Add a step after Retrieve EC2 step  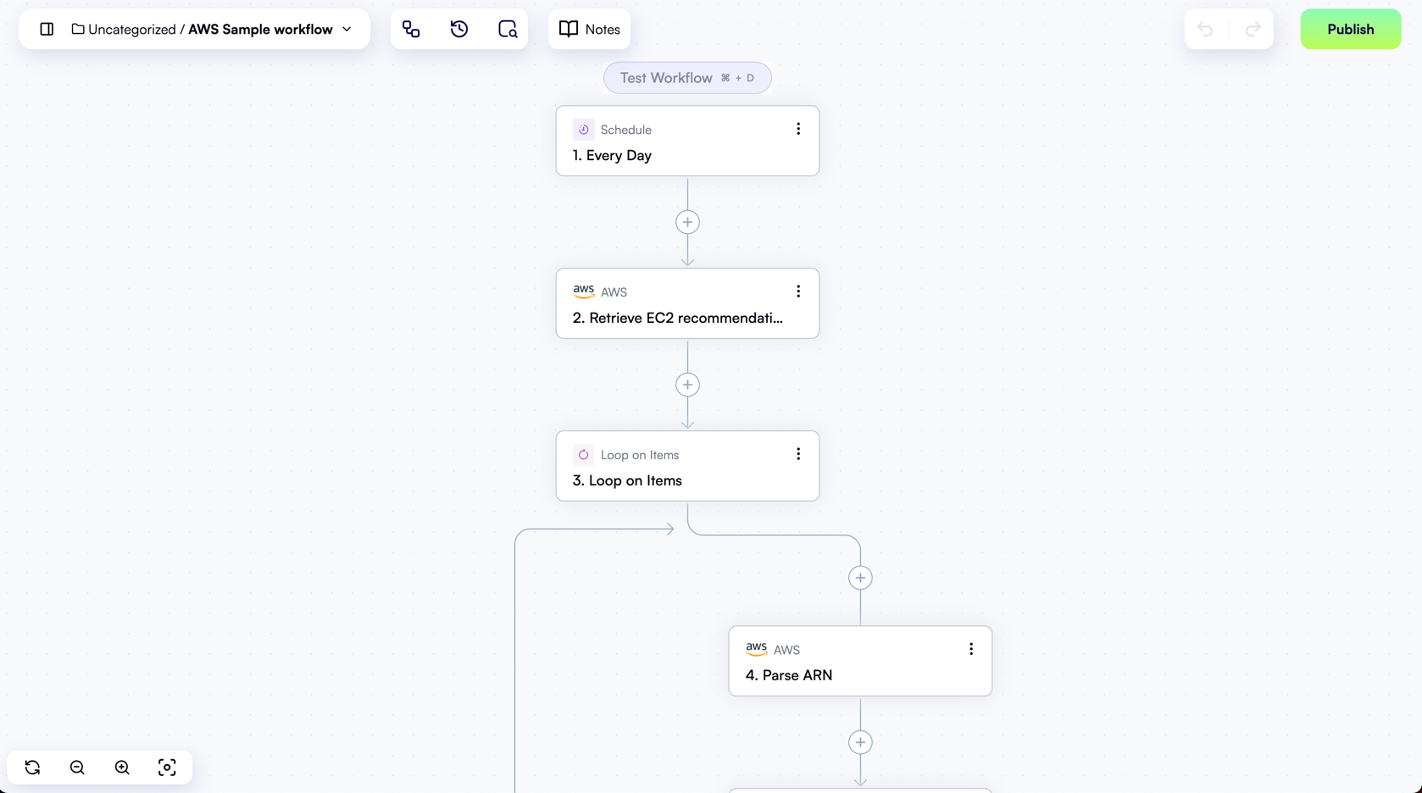point(687,385)
